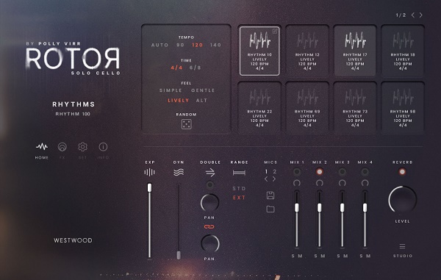Select tempo 120

click(x=198, y=45)
